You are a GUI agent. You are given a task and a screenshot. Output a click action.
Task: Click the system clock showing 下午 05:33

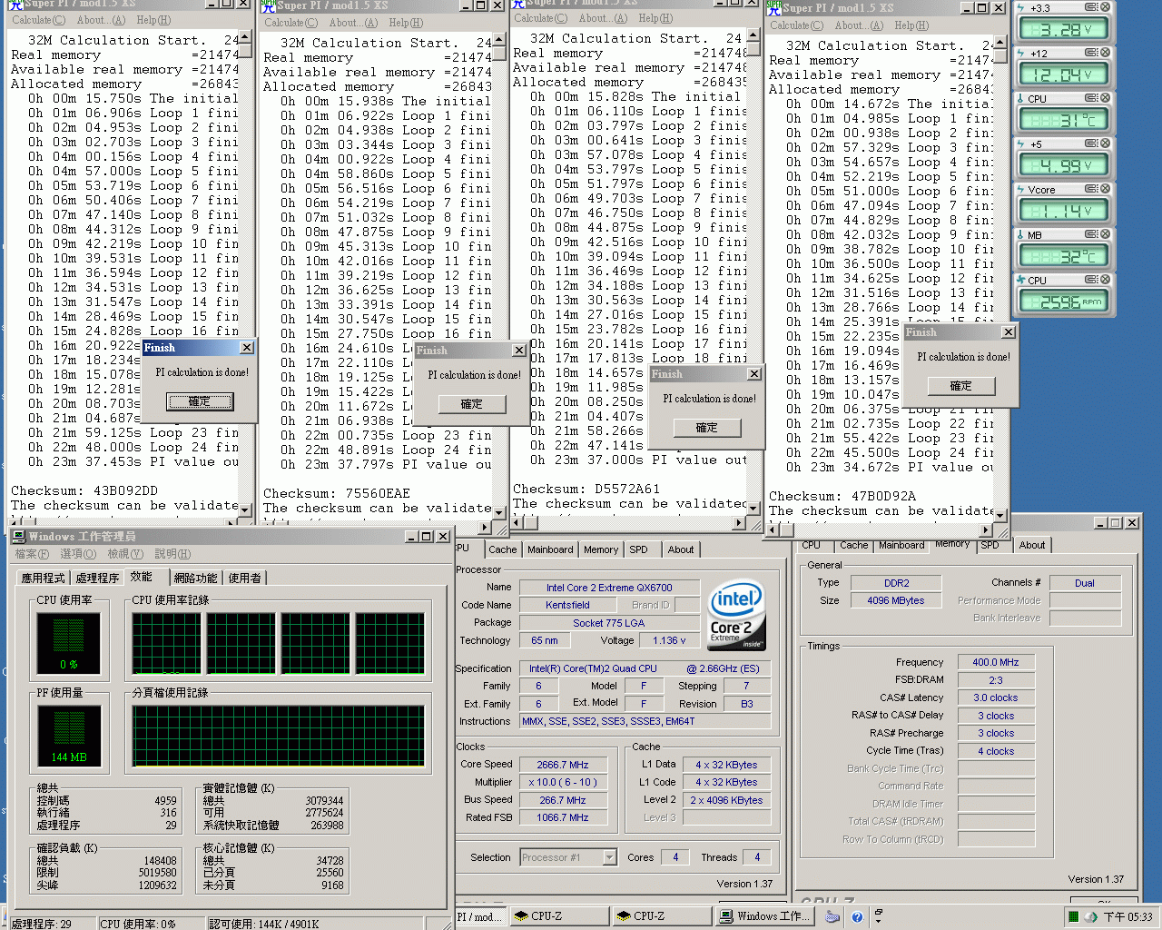(1128, 917)
